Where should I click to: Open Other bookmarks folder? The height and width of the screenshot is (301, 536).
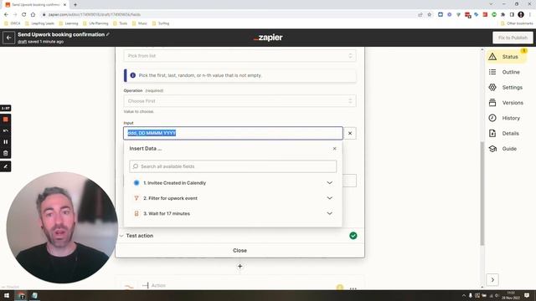pos(517,23)
